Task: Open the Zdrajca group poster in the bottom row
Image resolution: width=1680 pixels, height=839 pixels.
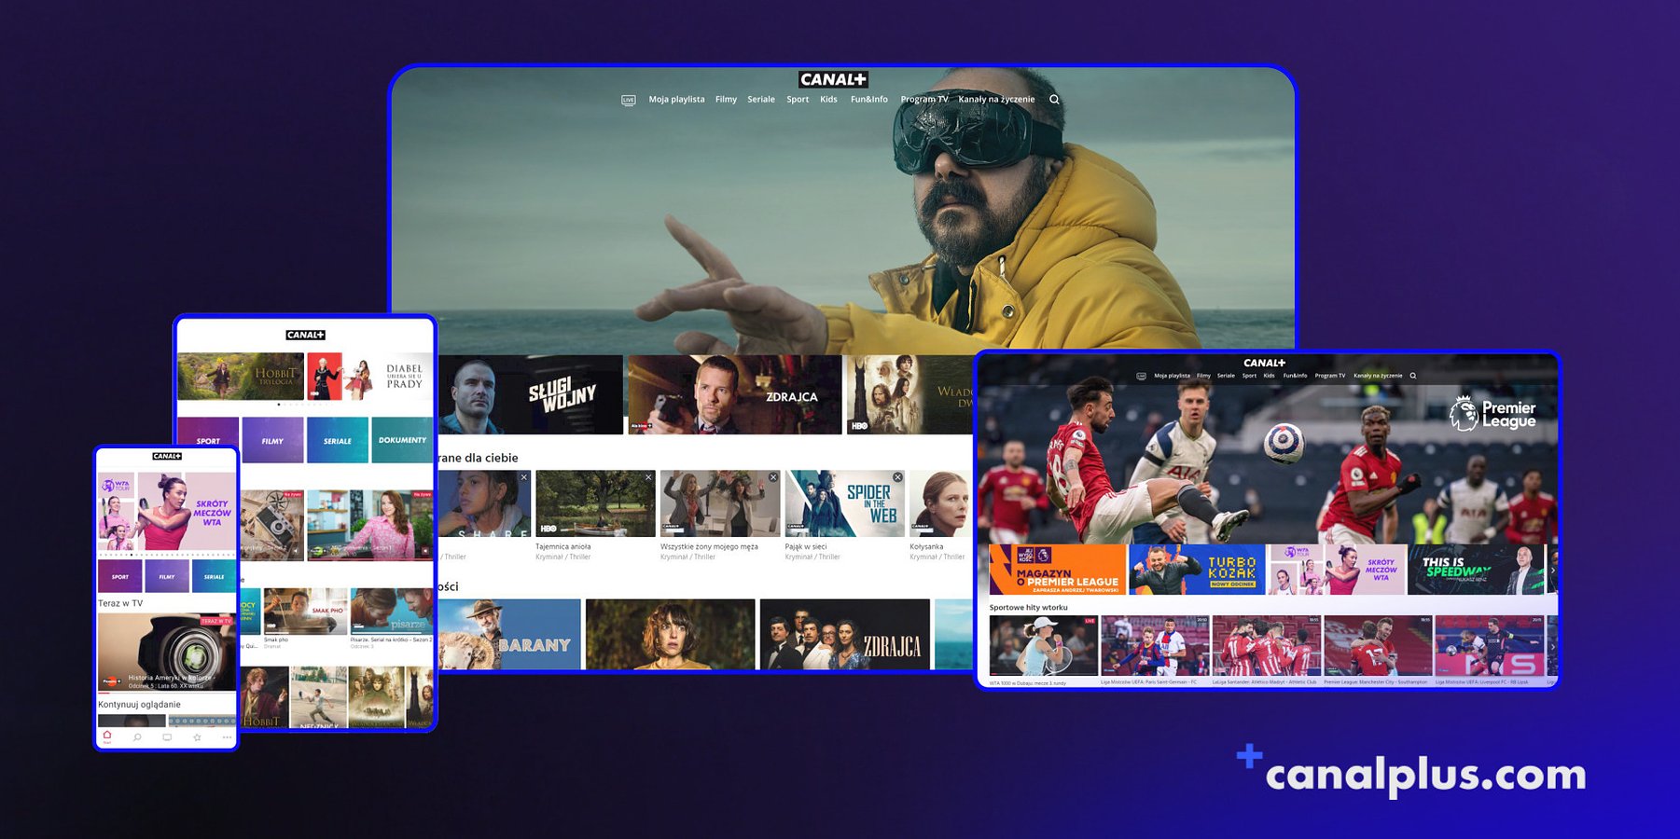Action: click(845, 634)
